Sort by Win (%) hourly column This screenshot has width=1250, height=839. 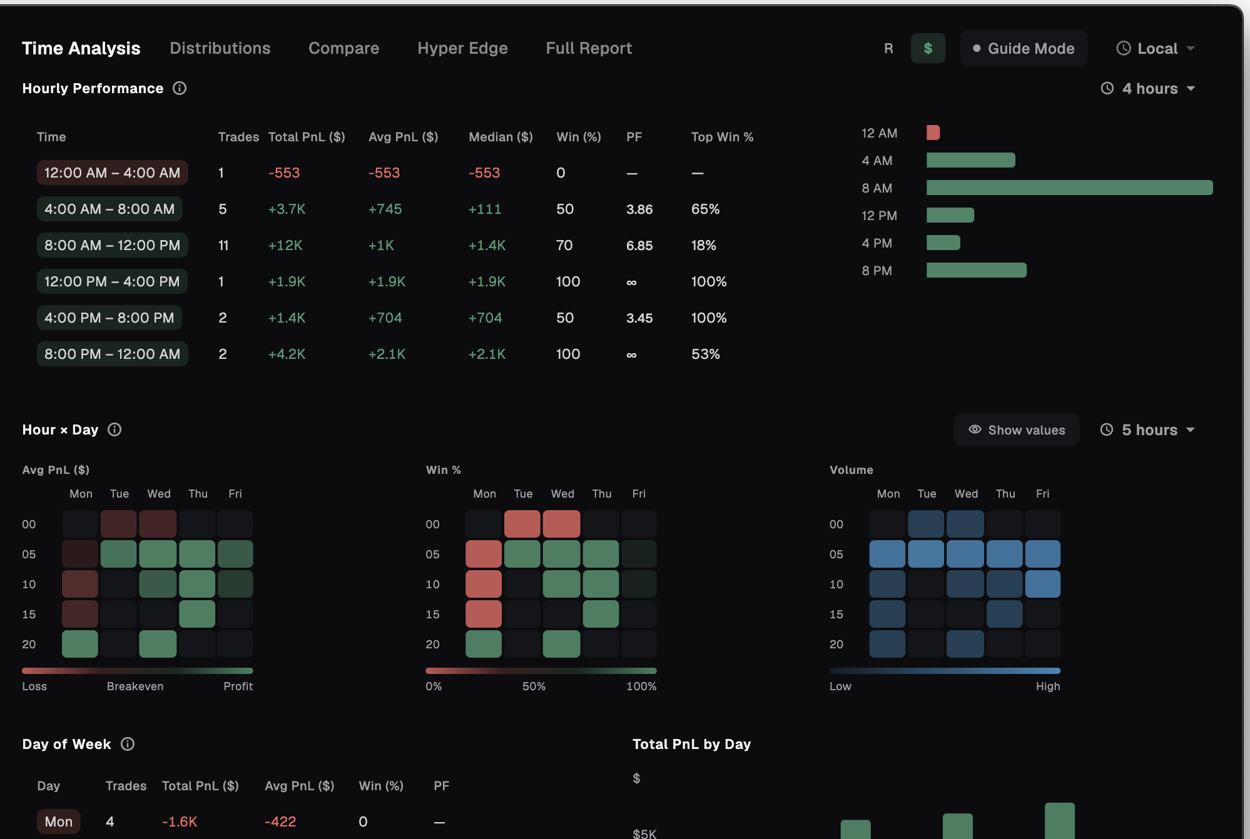[x=579, y=137]
